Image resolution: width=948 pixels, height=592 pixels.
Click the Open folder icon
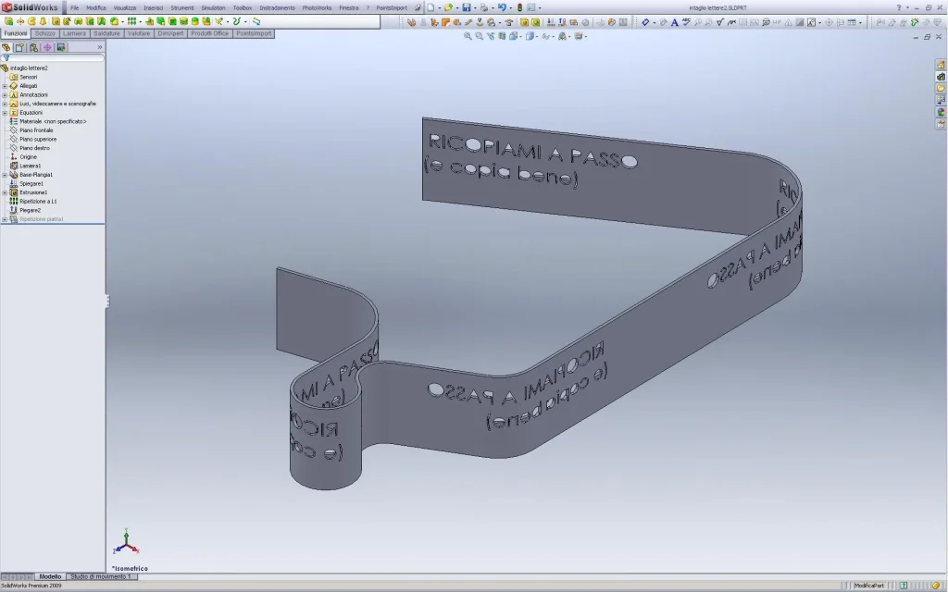pos(448,7)
